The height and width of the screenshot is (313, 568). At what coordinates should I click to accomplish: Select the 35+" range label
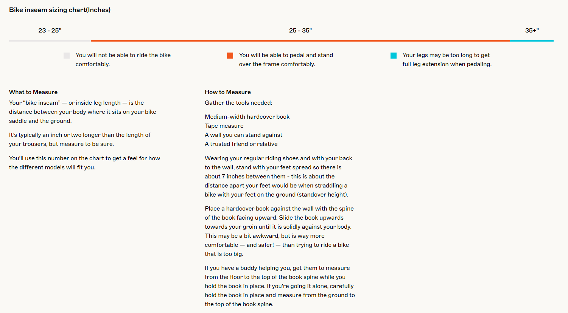[x=532, y=31]
